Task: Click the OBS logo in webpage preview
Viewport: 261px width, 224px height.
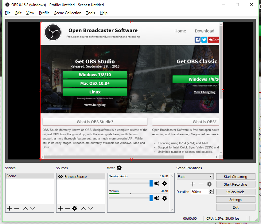Action: tap(53, 33)
